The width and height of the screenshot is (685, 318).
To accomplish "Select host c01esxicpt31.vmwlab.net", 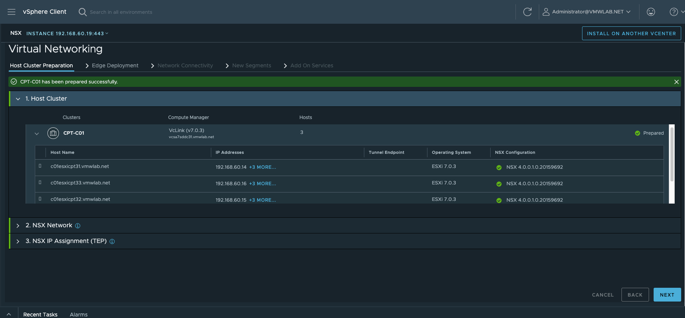I will coord(80,166).
